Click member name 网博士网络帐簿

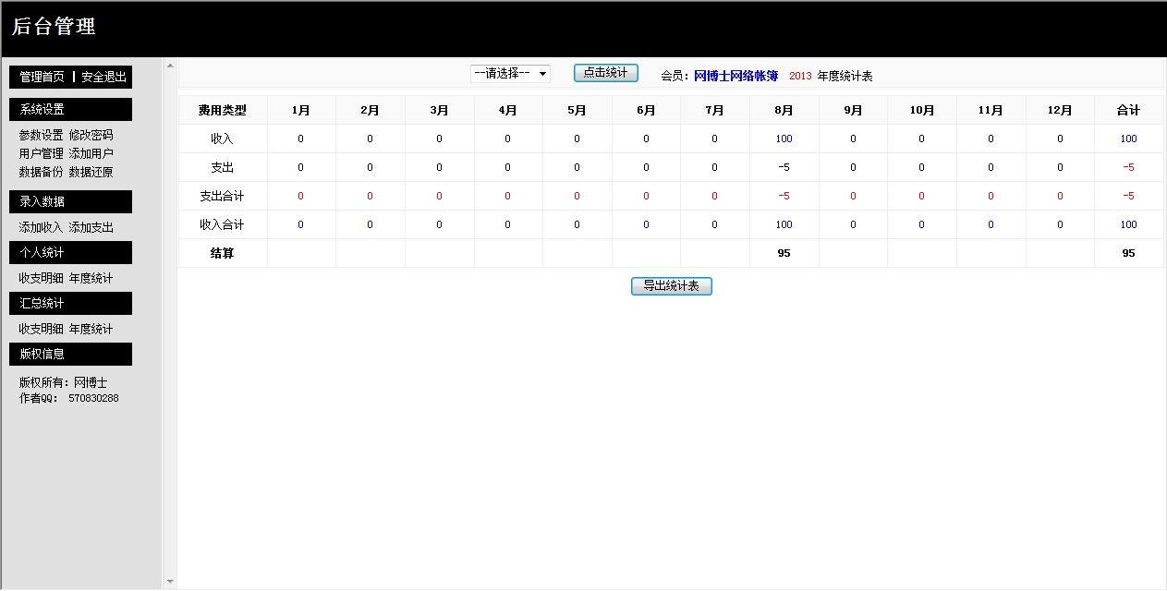[x=735, y=76]
